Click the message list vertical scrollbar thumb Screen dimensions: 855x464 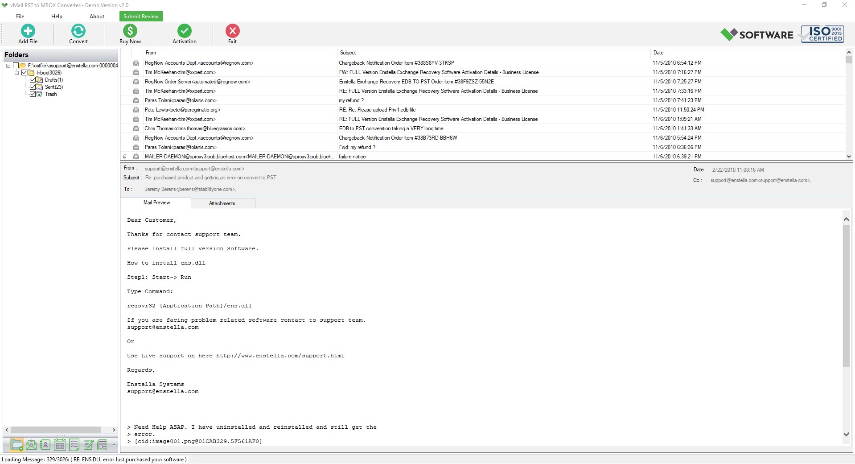(x=849, y=60)
